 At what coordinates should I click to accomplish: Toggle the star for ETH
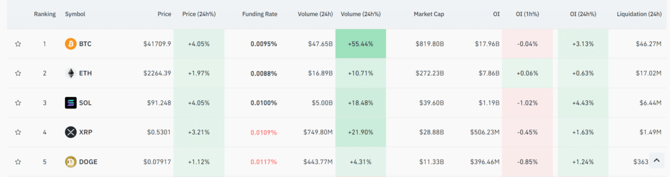(18, 73)
